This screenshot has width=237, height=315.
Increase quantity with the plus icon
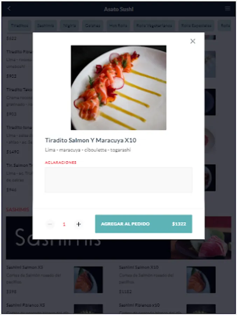click(x=79, y=224)
